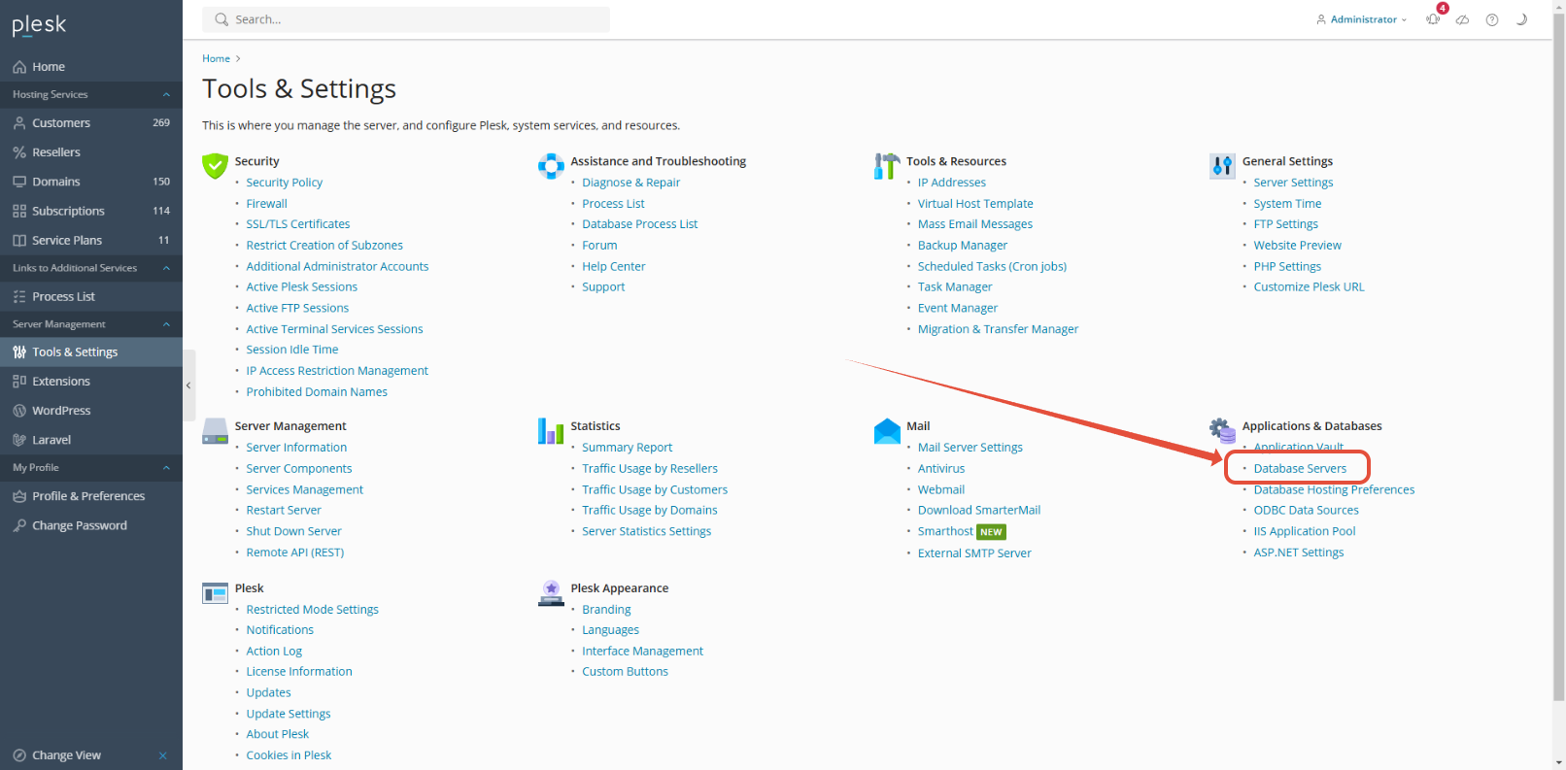The image size is (1566, 770).
Task: Click the Extensions icon in the sidebar
Action: [x=19, y=382]
